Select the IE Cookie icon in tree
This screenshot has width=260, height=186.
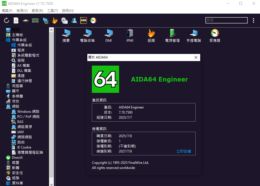[x=13, y=147]
